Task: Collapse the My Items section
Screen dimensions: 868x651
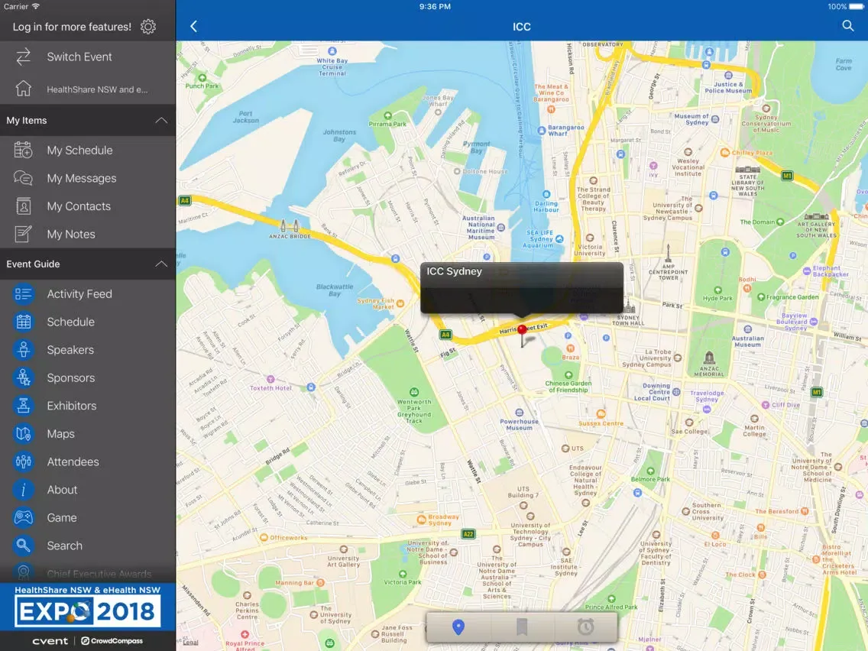Action: 161,120
